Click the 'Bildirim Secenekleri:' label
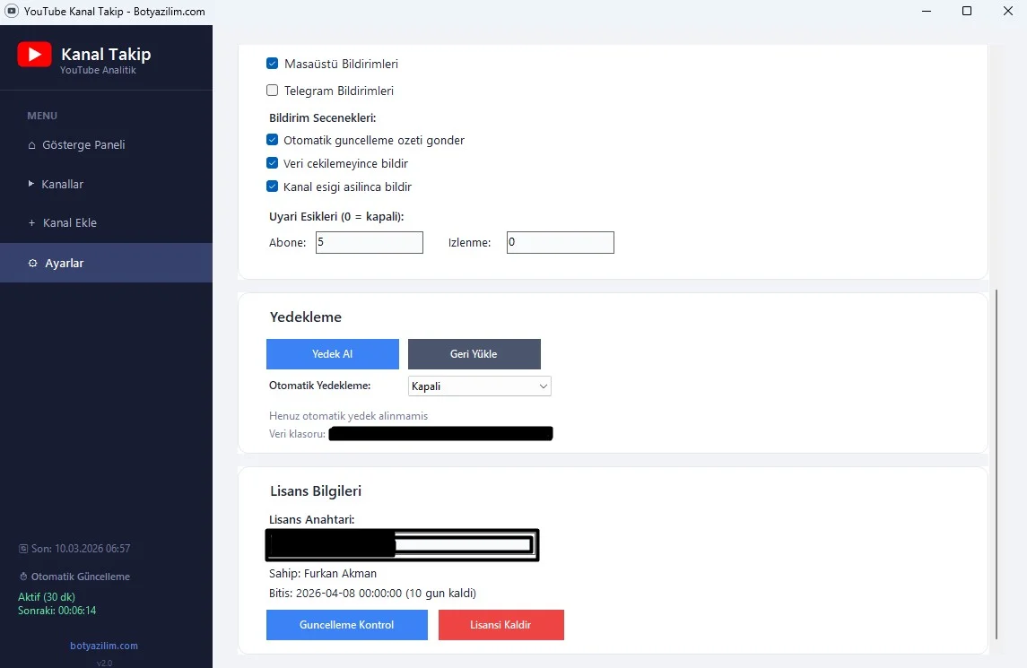Screen dimensions: 1027x668 322,117
